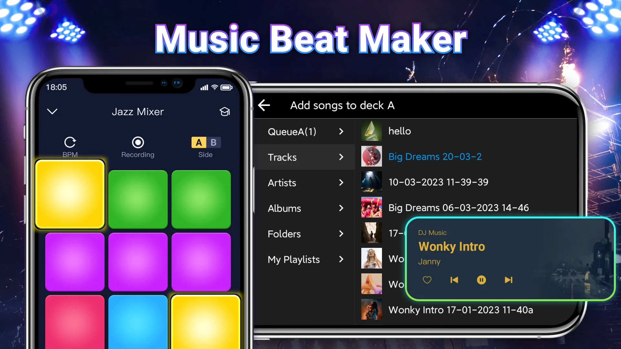Viewport: 621px width, 349px height.
Task: Click the Recording button icon
Action: click(138, 142)
